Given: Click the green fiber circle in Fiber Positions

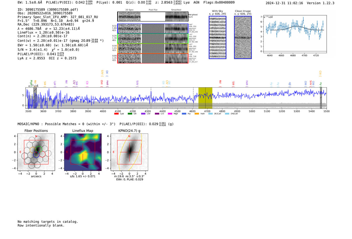Looking at the screenshot, I should click(x=38, y=149).
